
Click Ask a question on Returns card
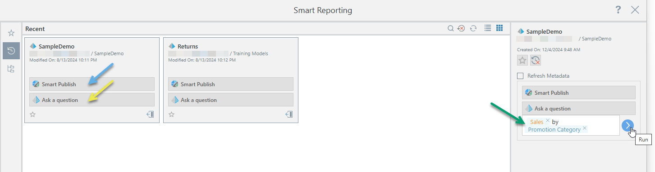pyautogui.click(x=231, y=100)
